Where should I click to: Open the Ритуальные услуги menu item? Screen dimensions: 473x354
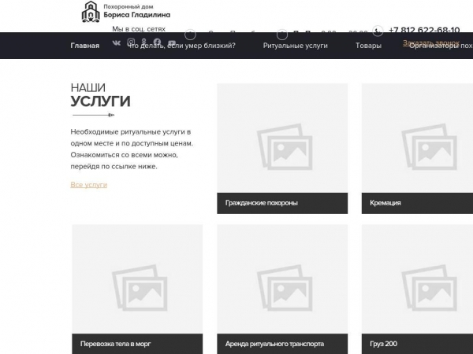(x=296, y=46)
